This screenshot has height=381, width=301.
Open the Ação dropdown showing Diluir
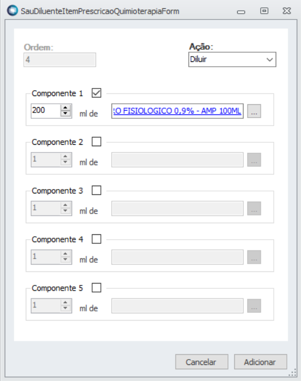tap(232, 59)
